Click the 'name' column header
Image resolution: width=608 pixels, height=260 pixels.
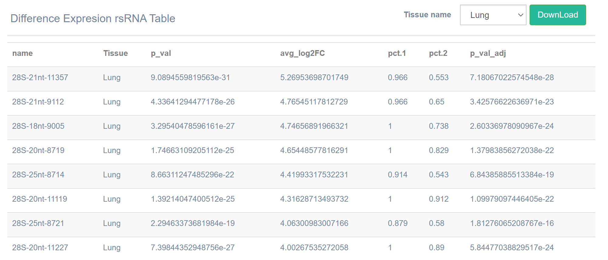tap(22, 53)
